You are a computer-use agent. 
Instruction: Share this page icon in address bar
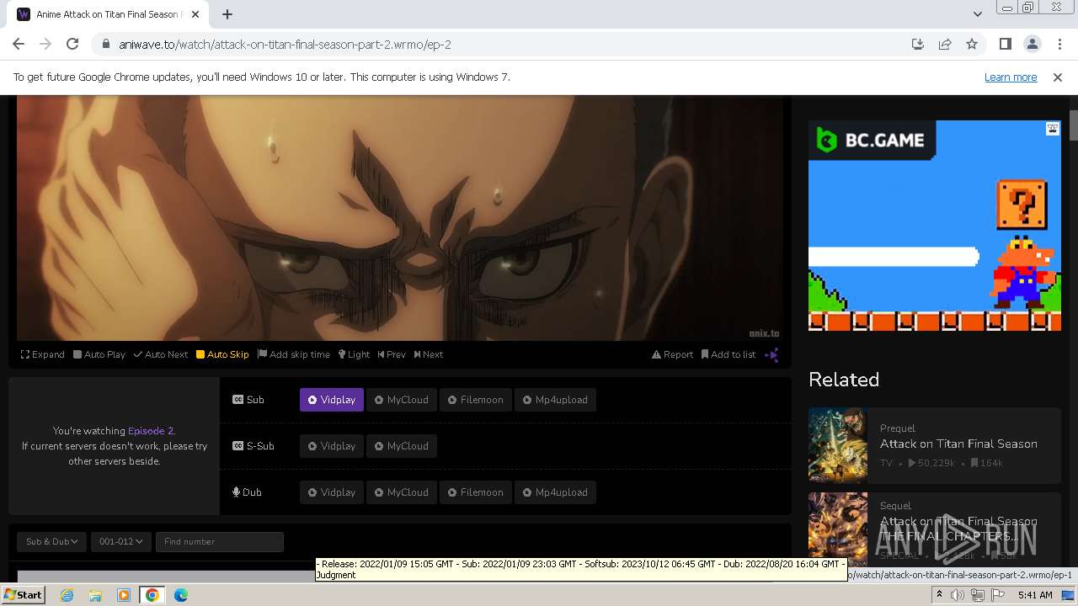tap(945, 44)
